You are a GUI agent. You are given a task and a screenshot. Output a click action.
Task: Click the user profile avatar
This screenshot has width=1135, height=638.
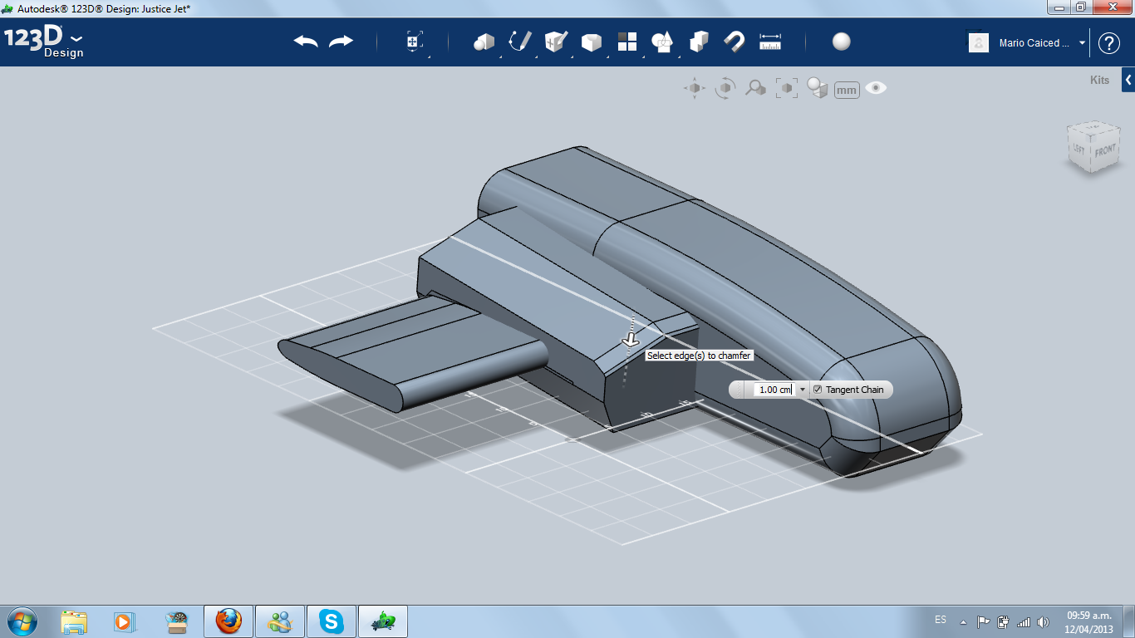[979, 42]
